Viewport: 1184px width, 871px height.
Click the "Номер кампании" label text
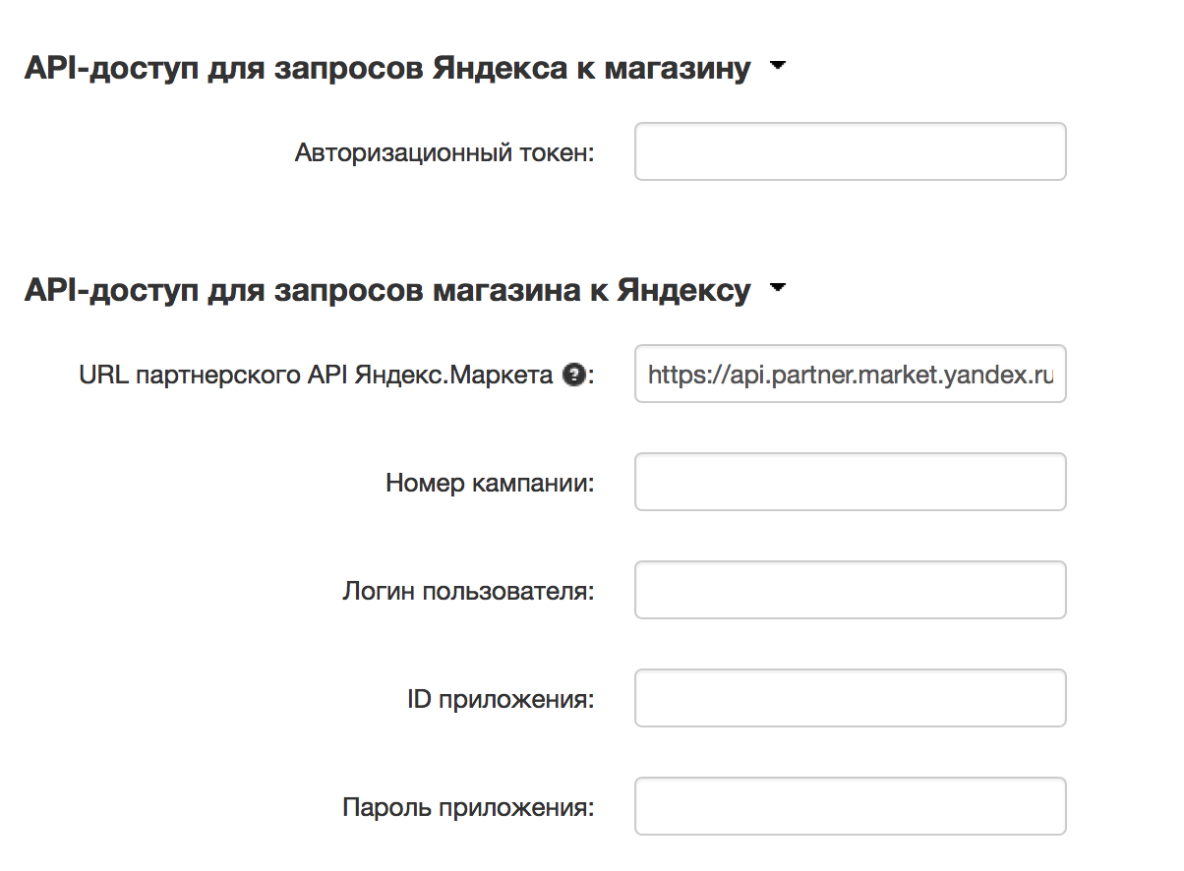(x=490, y=484)
